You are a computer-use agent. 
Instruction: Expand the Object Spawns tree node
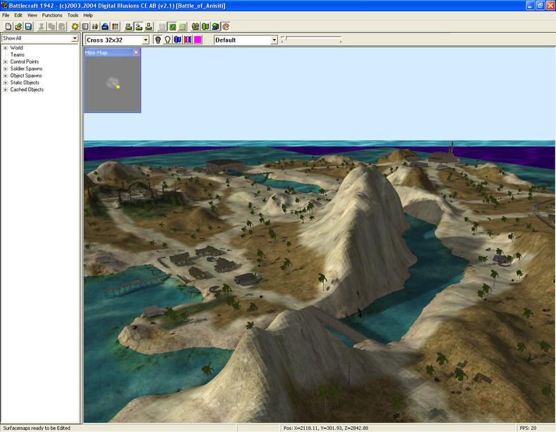(x=6, y=76)
